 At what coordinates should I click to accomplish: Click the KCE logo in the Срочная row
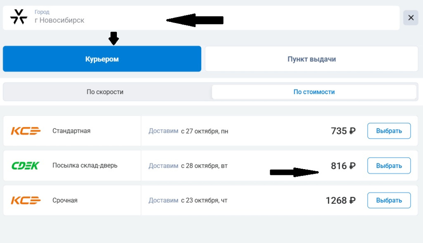point(26,201)
